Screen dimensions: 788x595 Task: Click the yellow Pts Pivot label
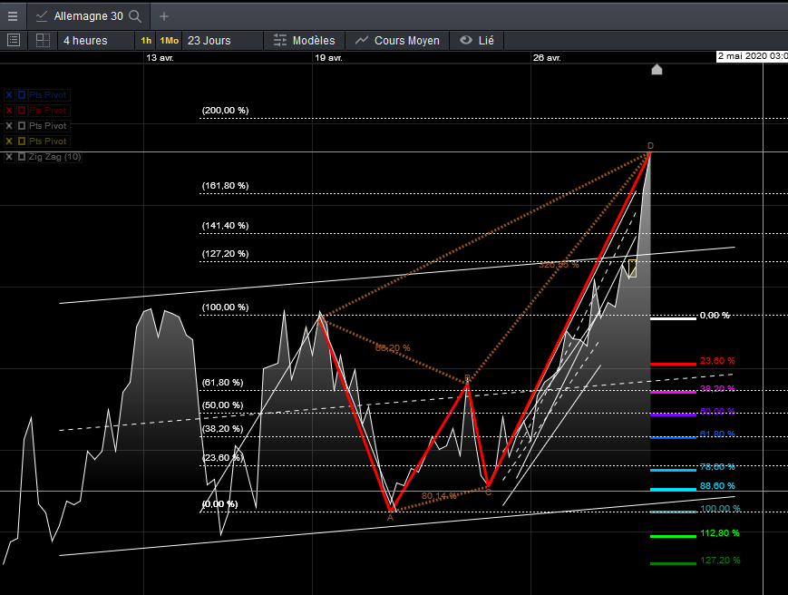[x=48, y=141]
